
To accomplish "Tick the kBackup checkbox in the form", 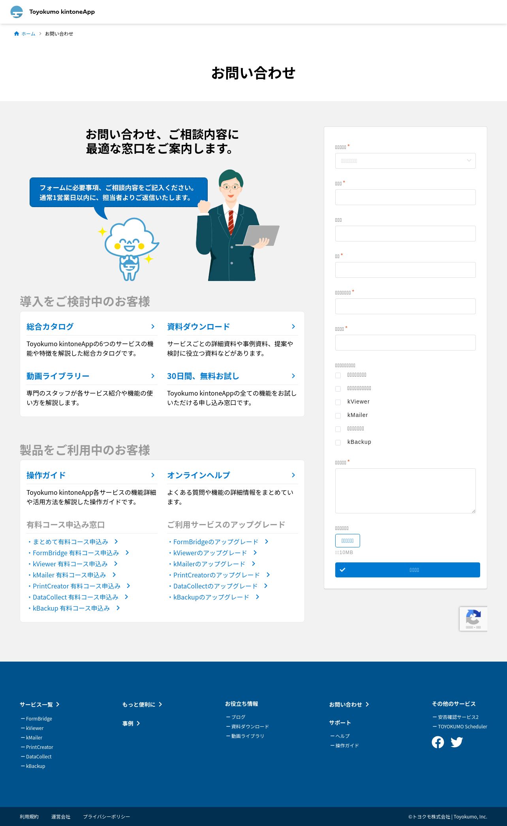I will 338,443.
